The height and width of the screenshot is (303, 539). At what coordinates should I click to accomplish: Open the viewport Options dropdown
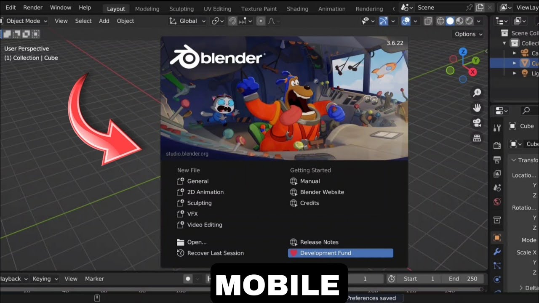click(x=469, y=34)
